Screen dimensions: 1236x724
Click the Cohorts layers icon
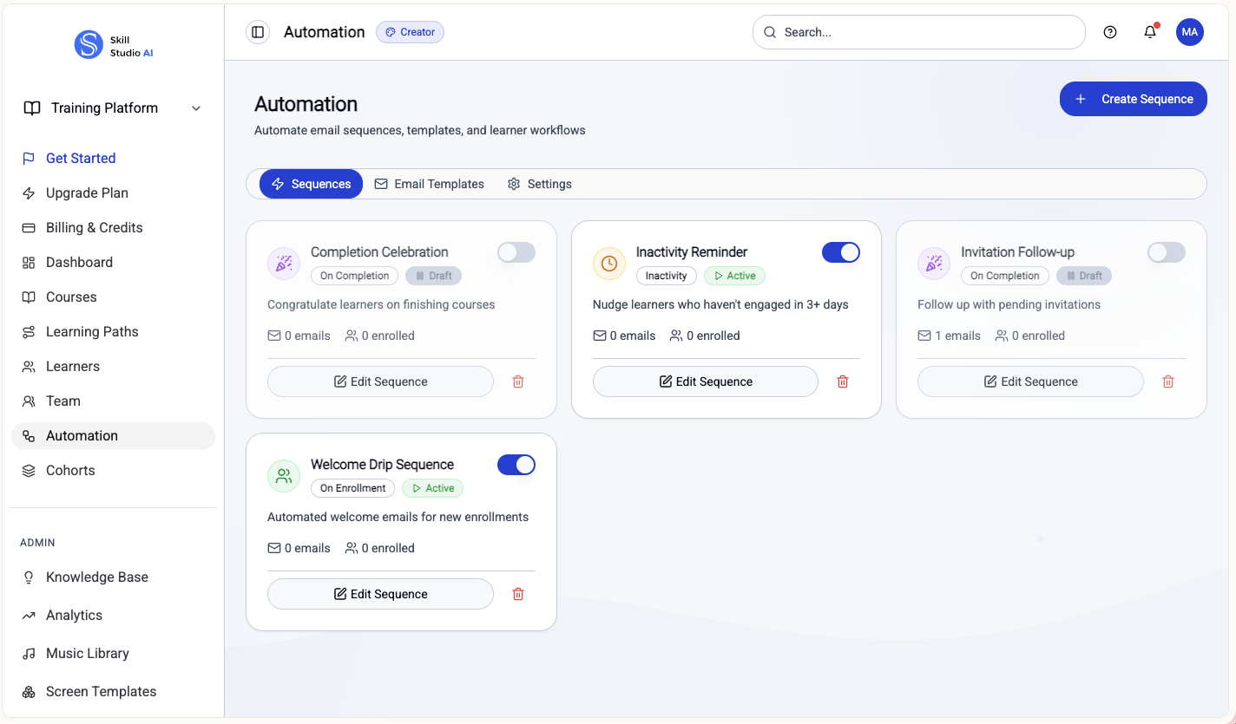point(29,470)
